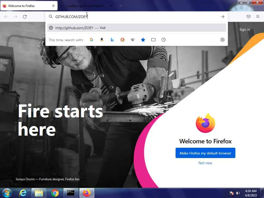Open a new tab with plus button
The image size is (264, 198).
(121, 6)
